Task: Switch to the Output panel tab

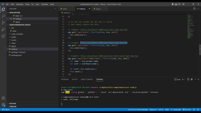Action: pyautogui.click(x=75, y=79)
